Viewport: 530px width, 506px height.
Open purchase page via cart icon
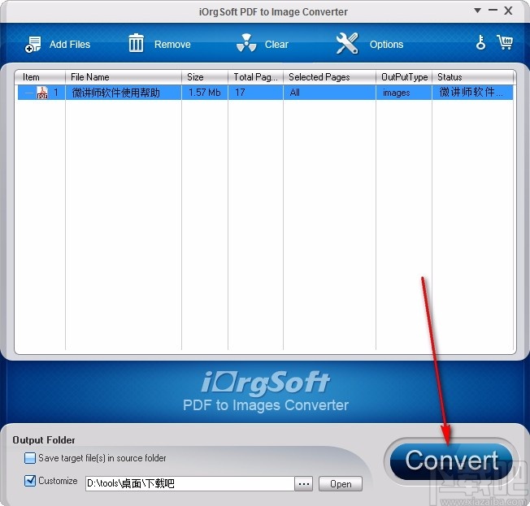pos(505,42)
